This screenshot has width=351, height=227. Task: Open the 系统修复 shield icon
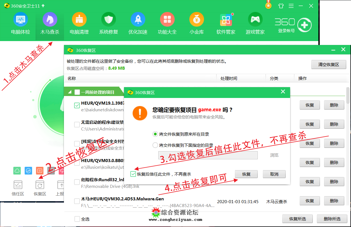tap(109, 19)
